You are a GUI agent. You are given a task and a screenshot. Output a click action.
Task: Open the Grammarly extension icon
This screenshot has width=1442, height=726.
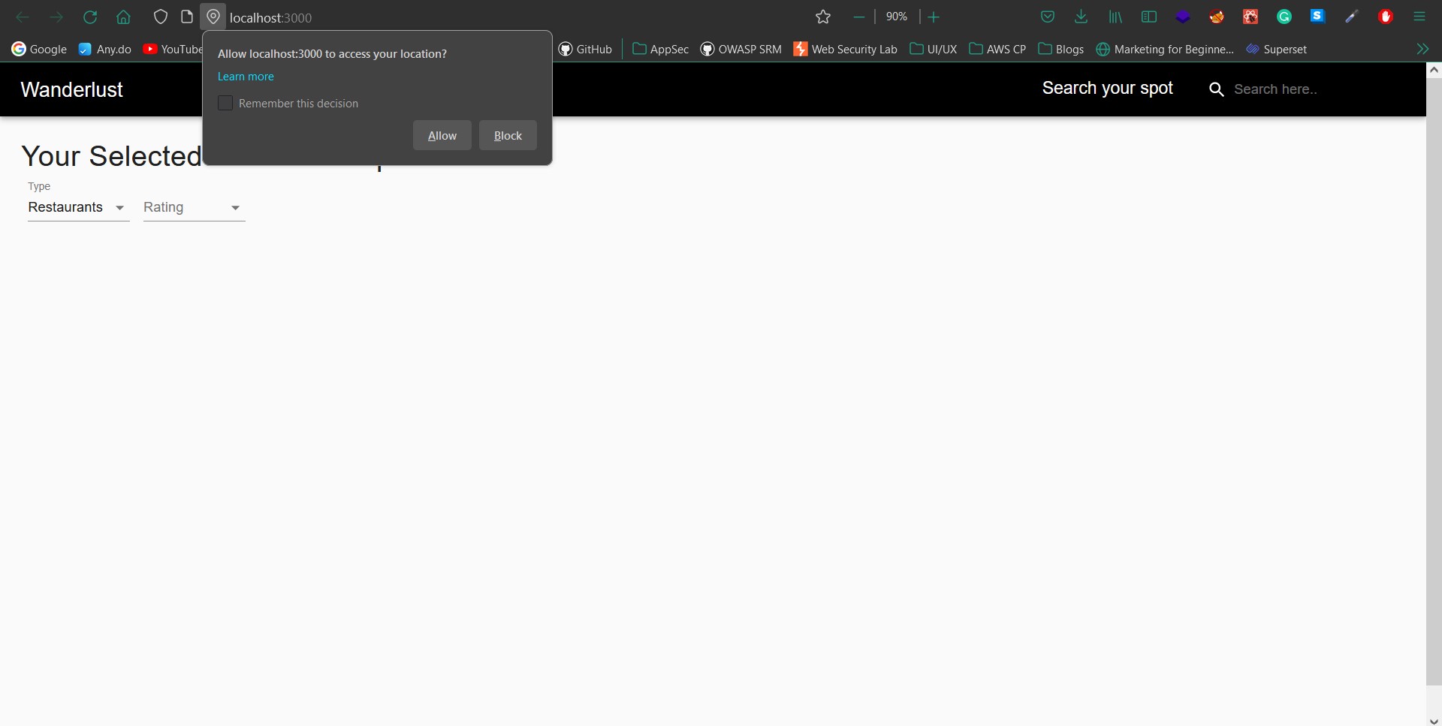tap(1284, 17)
